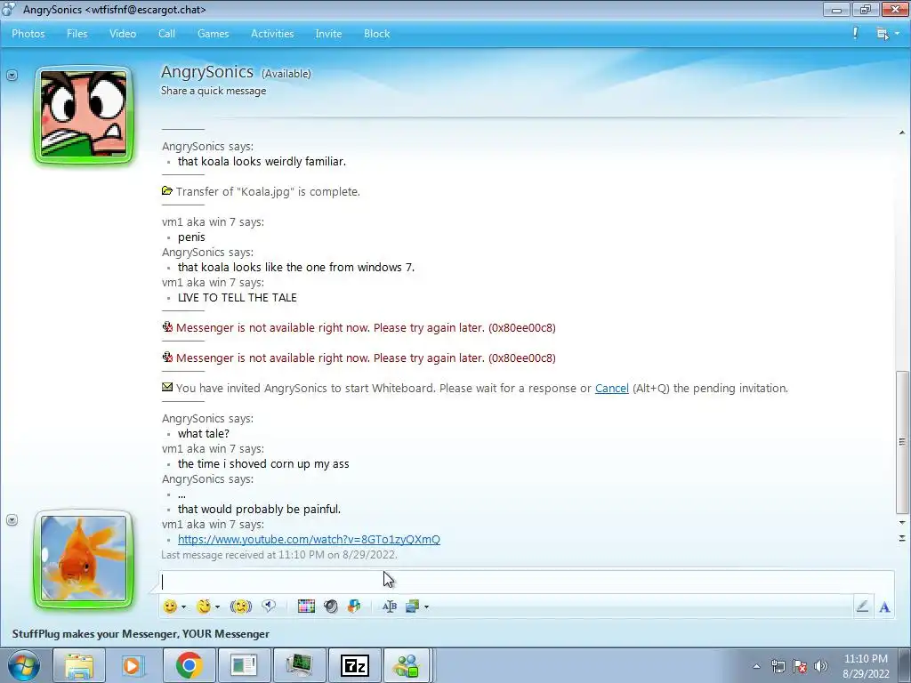Collapse your goldfish display picture arrow
This screenshot has height=683, width=911.
[x=12, y=519]
